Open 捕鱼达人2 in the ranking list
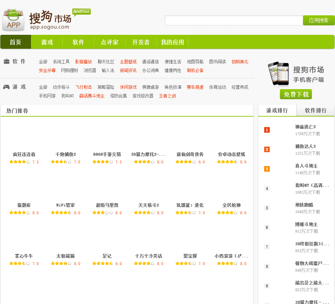This screenshot has width=335, height=304. 306,147
